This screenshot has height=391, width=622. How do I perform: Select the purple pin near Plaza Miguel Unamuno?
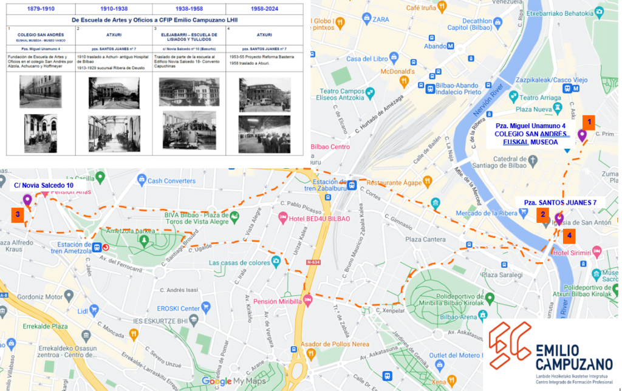pos(582,135)
